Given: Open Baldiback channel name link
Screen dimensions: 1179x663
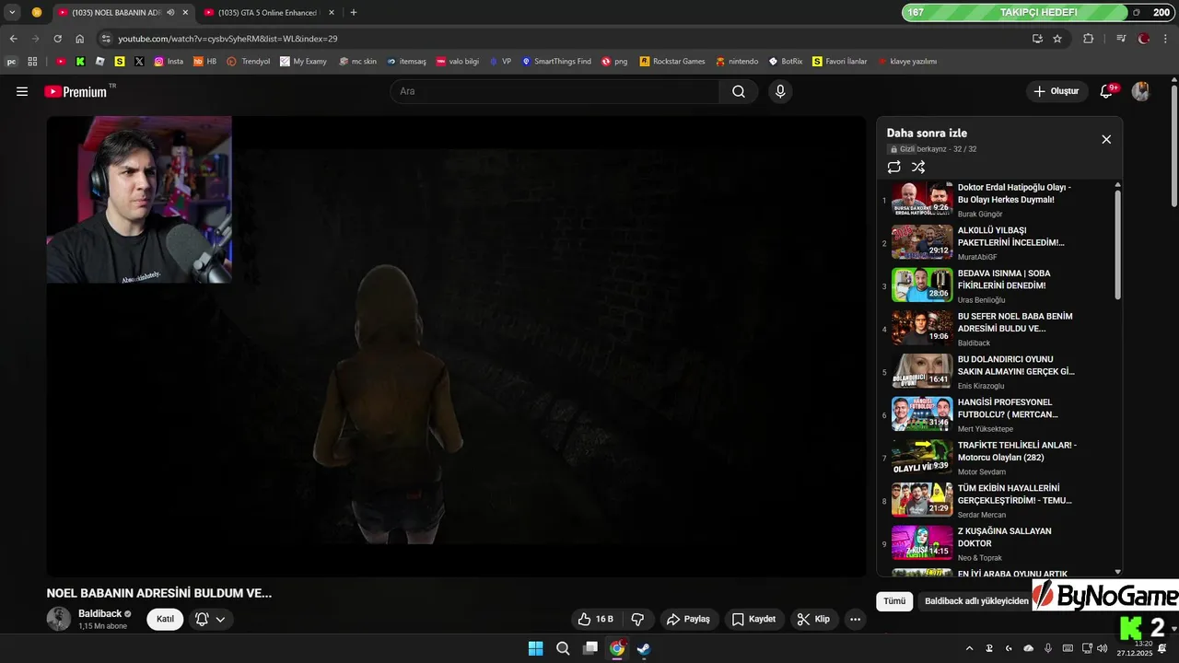Looking at the screenshot, I should tap(99, 613).
